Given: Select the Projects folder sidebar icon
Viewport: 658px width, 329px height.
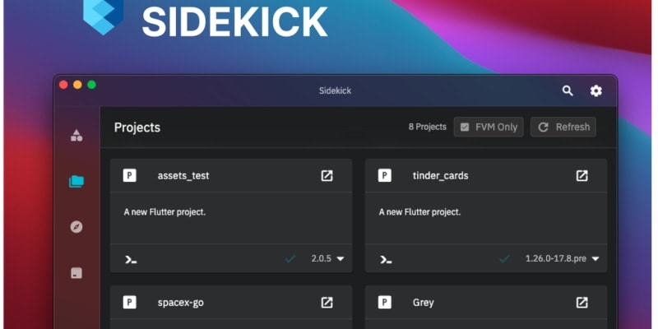Looking at the screenshot, I should [x=76, y=181].
